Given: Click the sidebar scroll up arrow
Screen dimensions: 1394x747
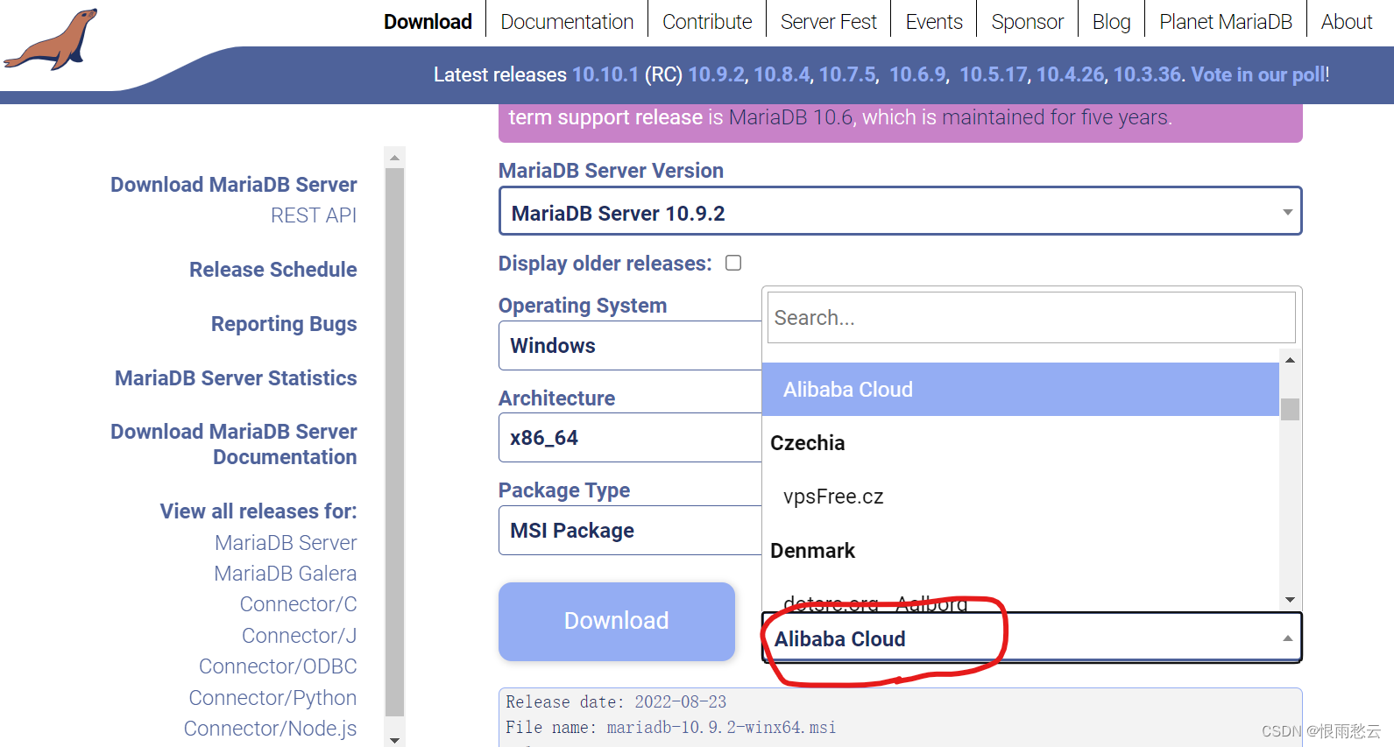Looking at the screenshot, I should 394,158.
